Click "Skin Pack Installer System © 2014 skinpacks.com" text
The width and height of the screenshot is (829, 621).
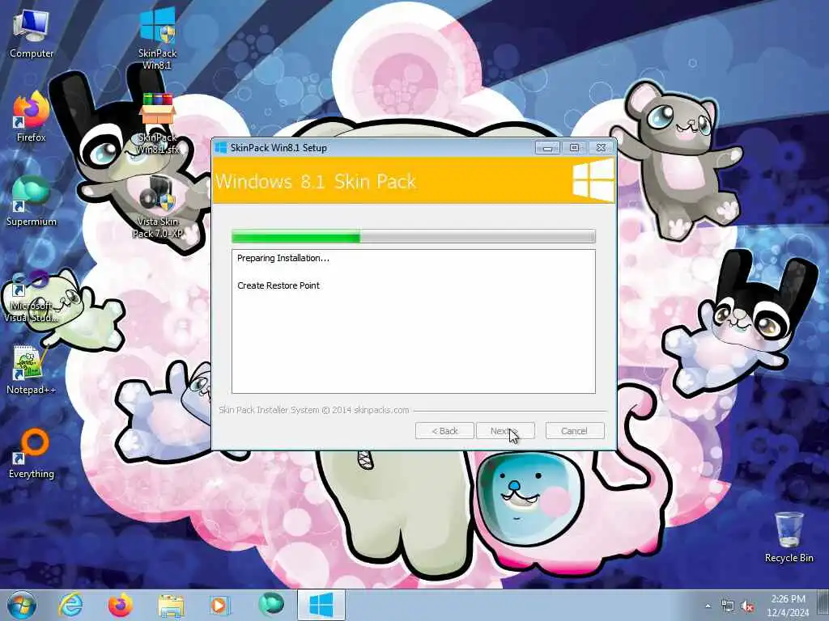coord(313,410)
